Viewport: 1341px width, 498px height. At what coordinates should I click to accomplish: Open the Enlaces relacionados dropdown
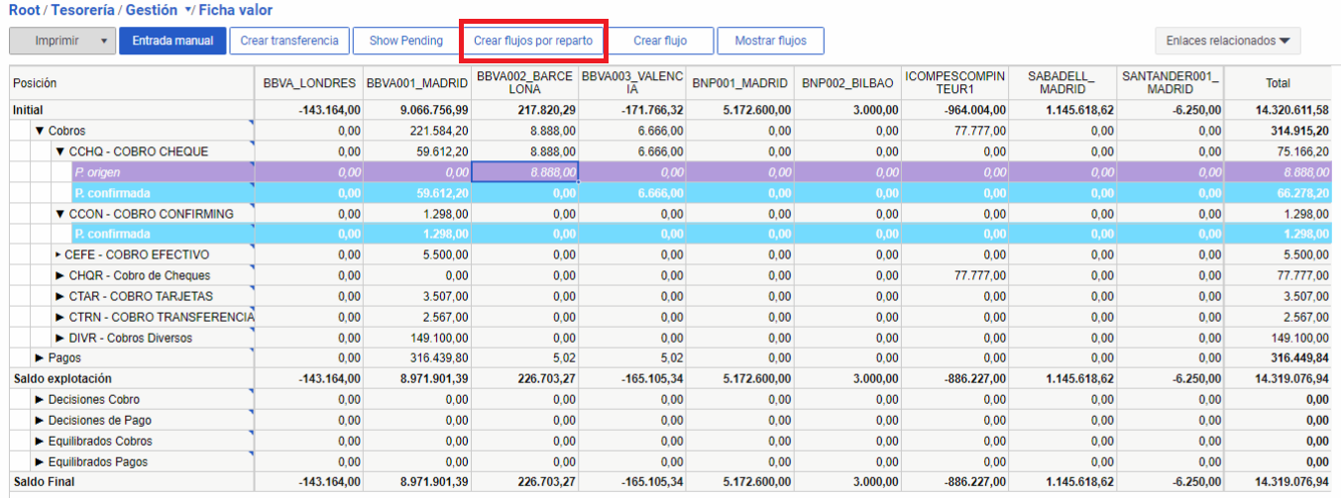click(x=1227, y=41)
